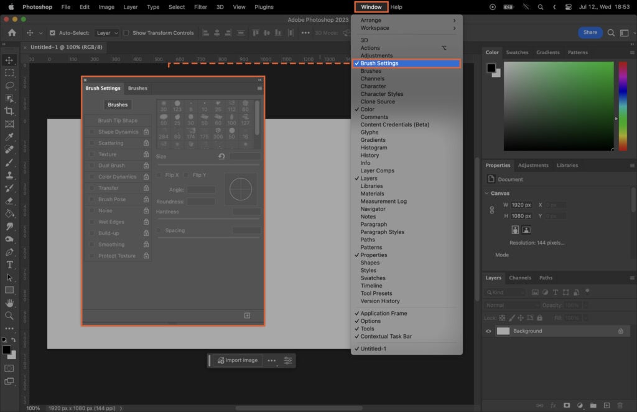Select the Move tool
Image resolution: width=637 pixels, height=412 pixels.
coord(8,60)
